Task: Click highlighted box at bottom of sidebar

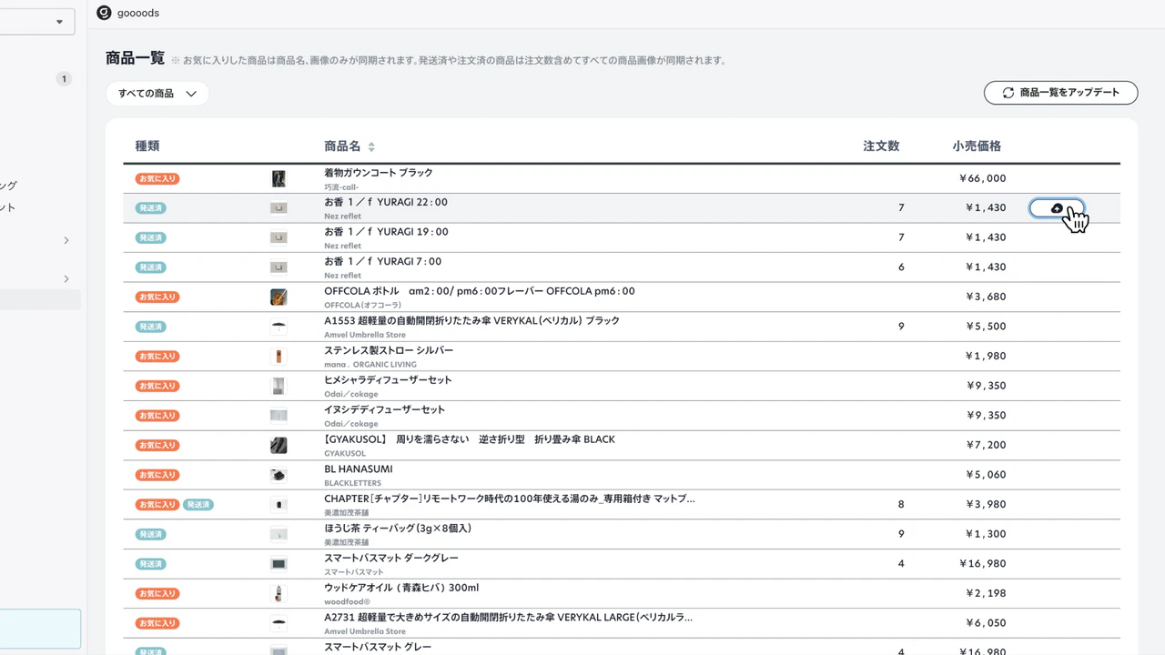Action: point(40,629)
